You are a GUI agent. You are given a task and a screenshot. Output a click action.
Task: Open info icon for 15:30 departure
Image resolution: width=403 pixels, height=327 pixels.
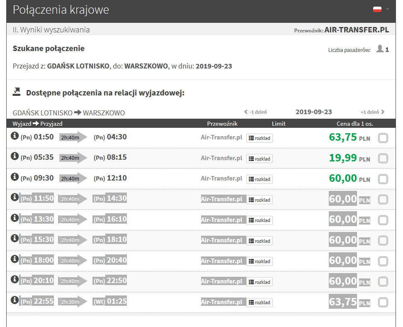click(x=15, y=238)
